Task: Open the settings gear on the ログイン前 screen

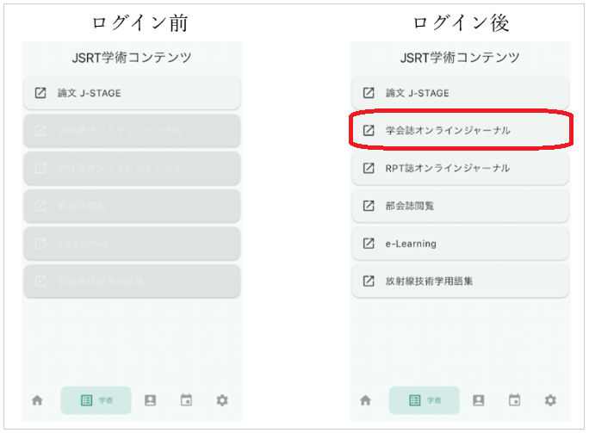Action: [x=222, y=400]
